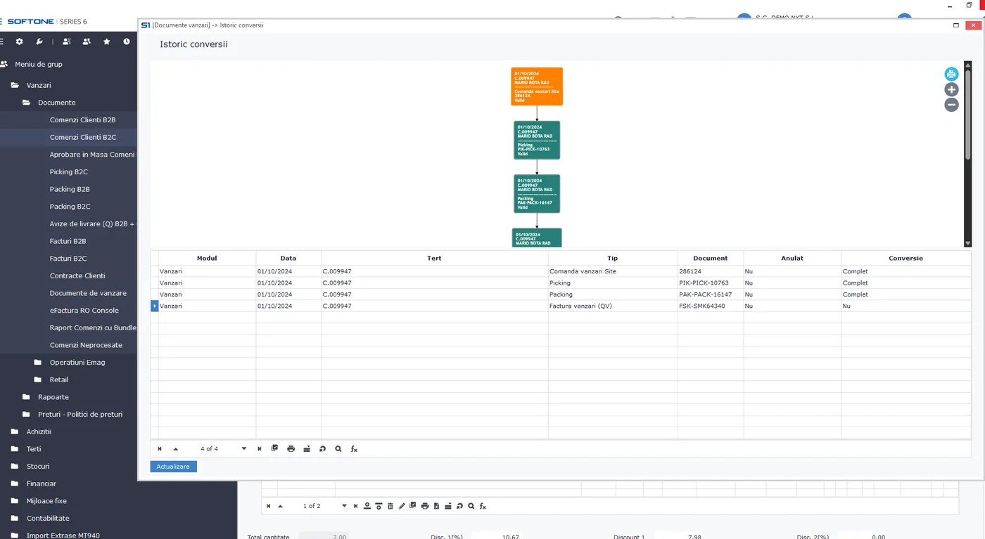The width and height of the screenshot is (985, 539).
Task: Delete line using trash icon in document grid
Action: 390,506
